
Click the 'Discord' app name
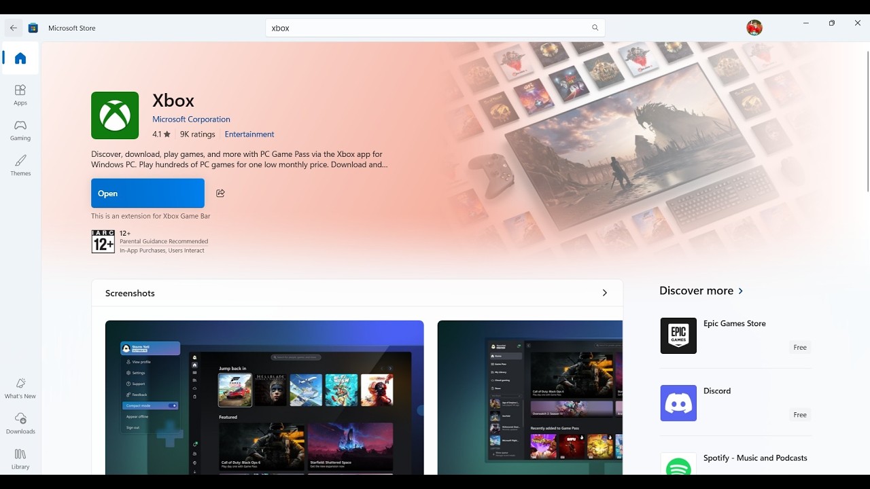click(717, 391)
